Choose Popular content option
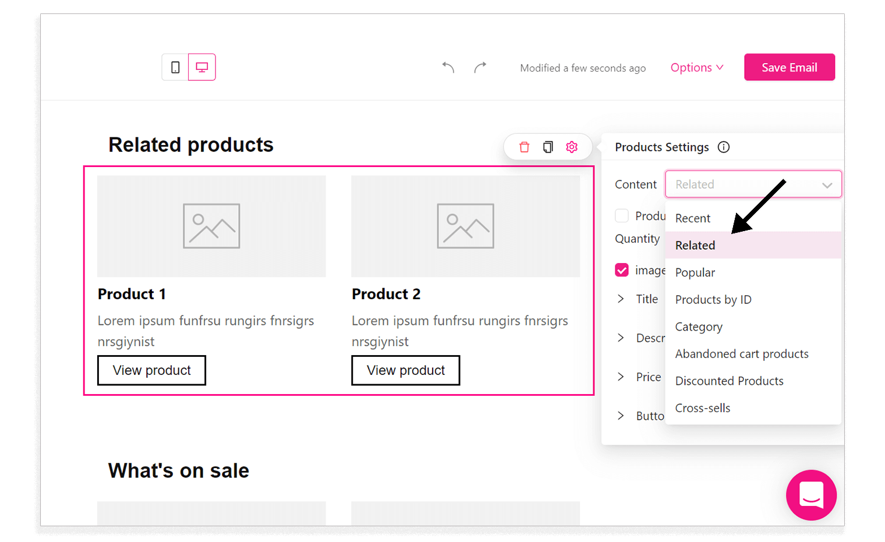 pos(753,272)
